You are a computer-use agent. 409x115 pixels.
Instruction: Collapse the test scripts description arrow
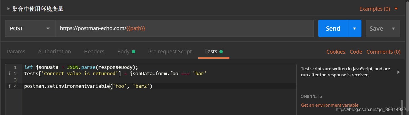click(x=399, y=72)
